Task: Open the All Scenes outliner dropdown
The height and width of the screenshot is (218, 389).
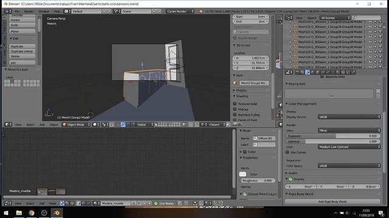Action: [335, 18]
